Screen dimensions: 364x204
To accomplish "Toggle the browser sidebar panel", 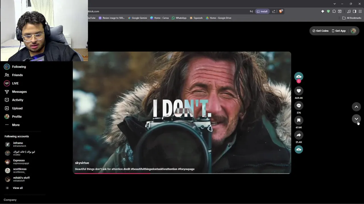I will 354,11.
